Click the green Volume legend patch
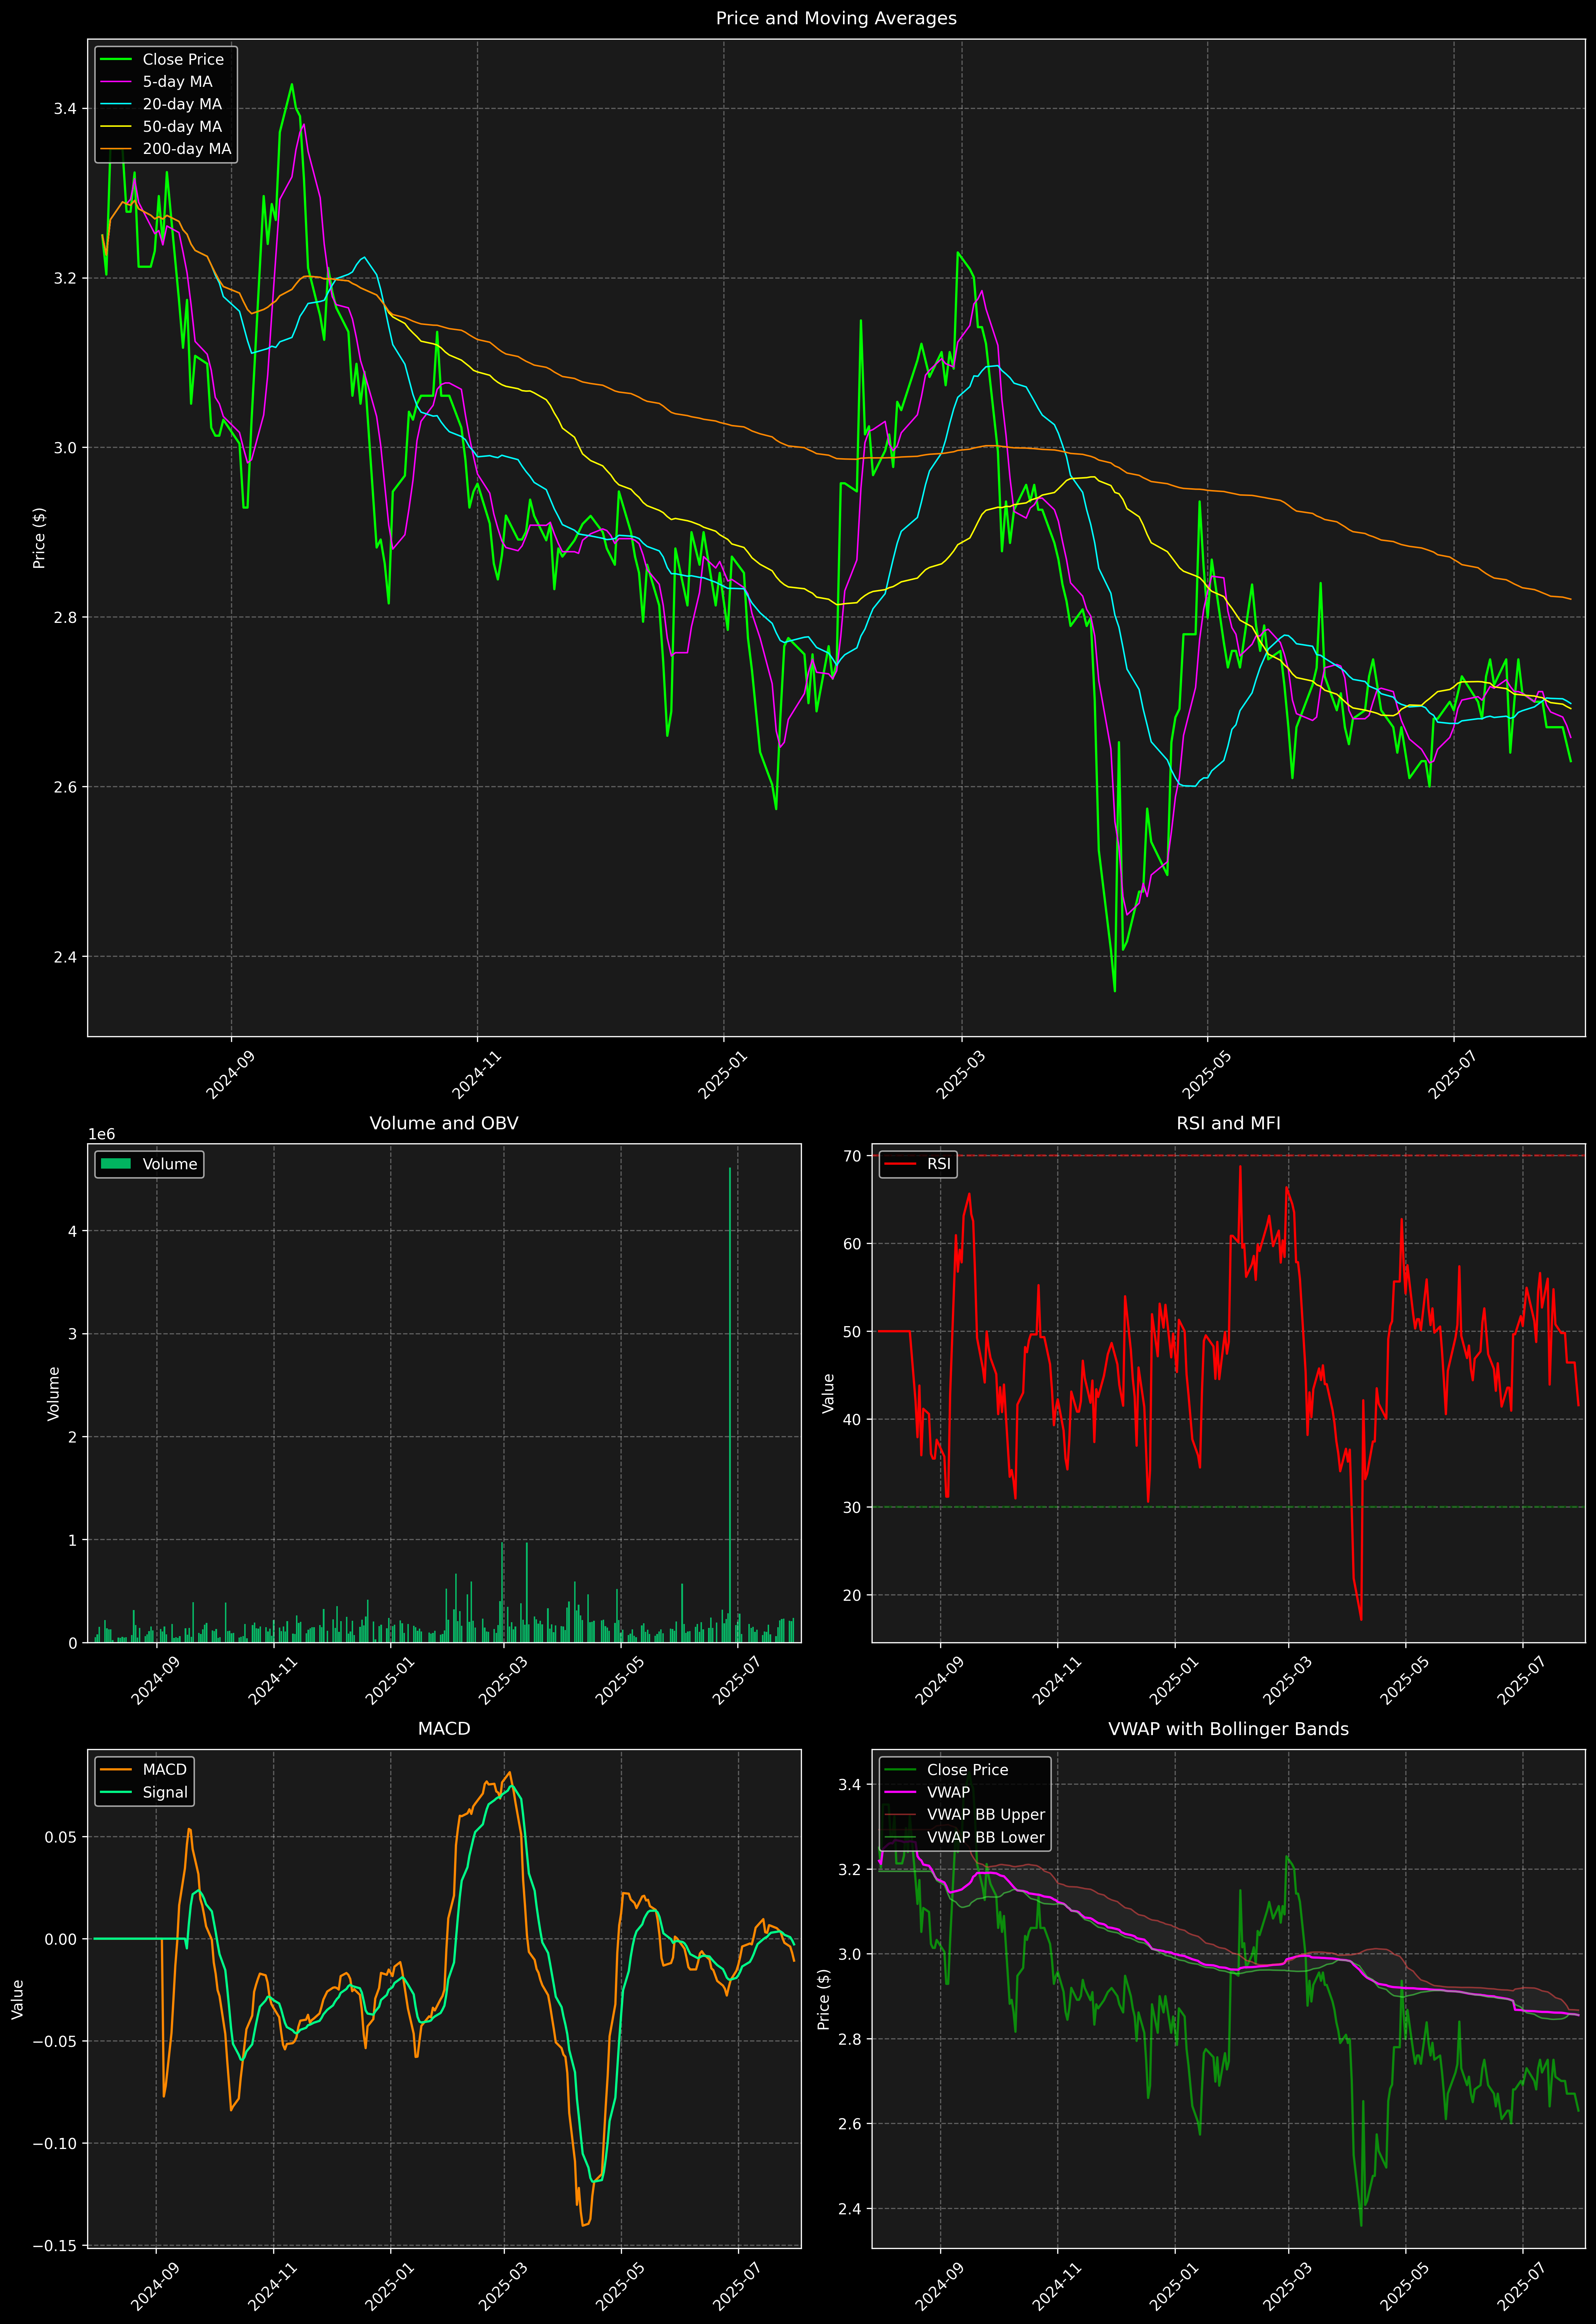 pos(116,1164)
